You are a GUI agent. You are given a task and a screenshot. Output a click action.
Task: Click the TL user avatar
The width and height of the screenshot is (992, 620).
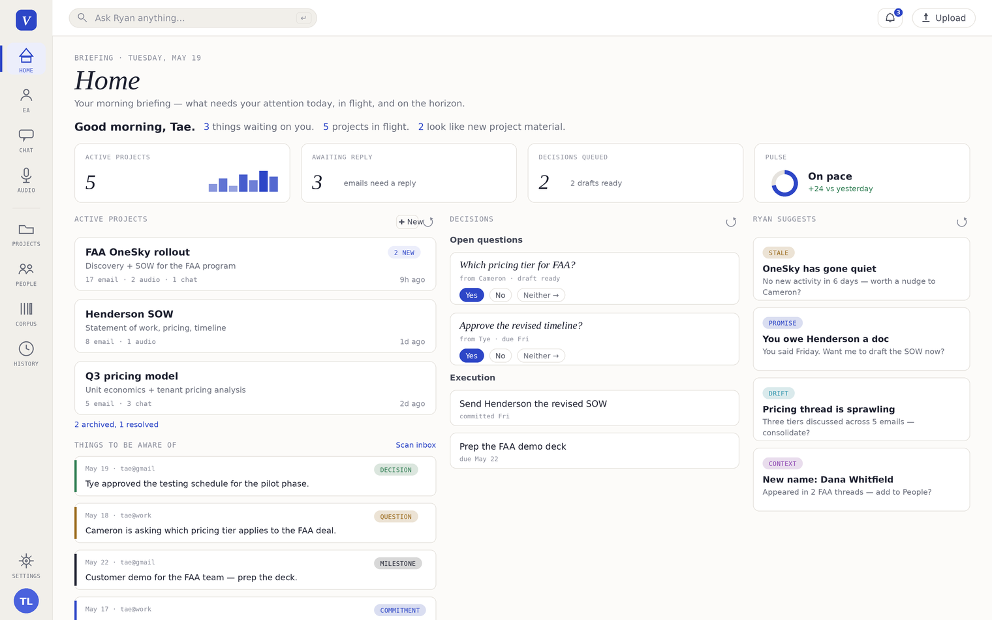pos(26,601)
